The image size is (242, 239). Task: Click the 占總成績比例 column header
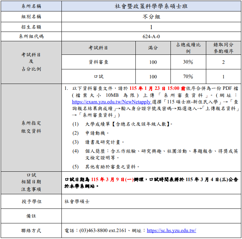point(188,48)
